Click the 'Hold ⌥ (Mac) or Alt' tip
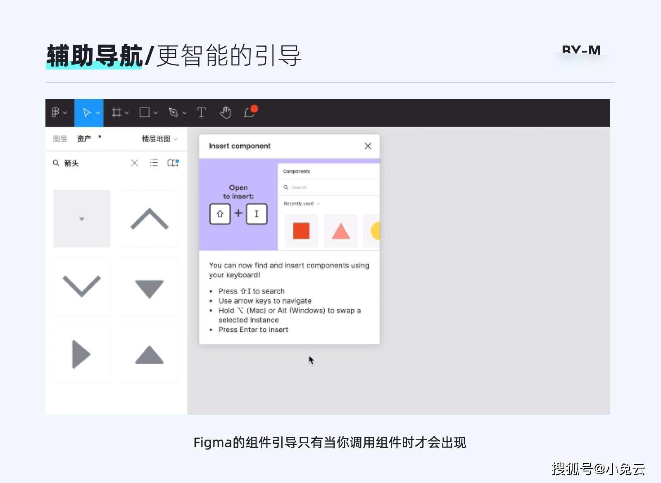Viewport: 661px width, 483px height. coord(289,315)
